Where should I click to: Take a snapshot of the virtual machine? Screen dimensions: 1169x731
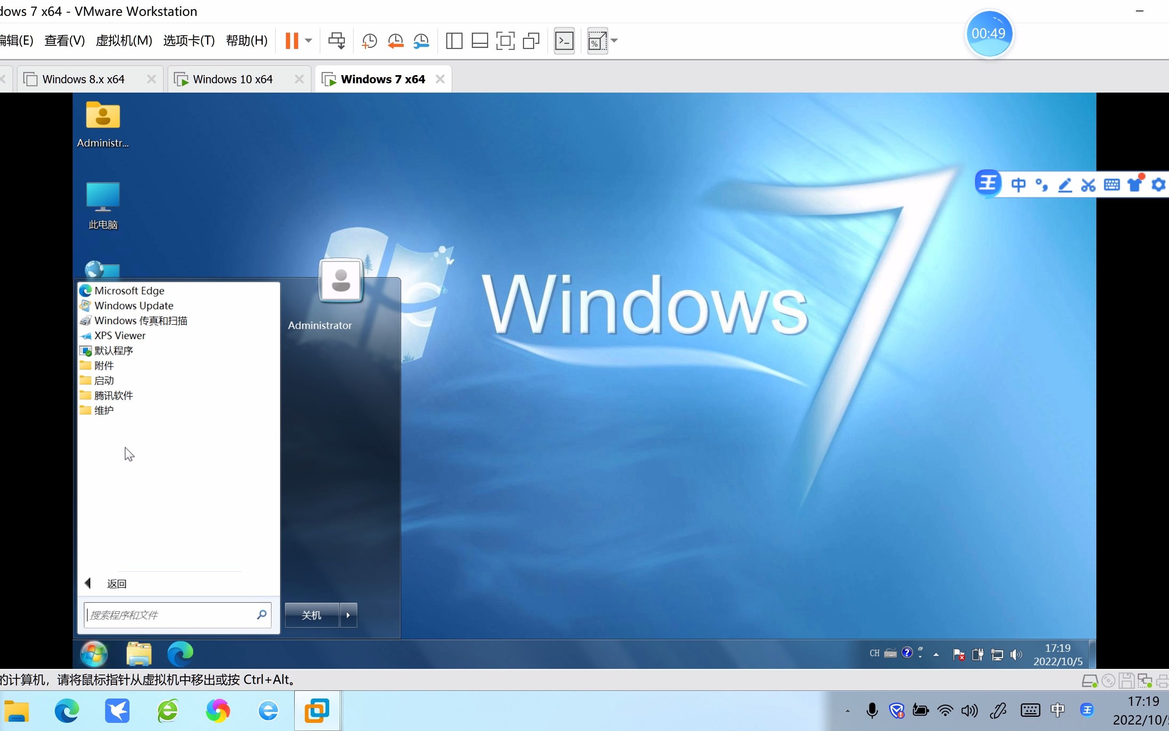point(369,41)
